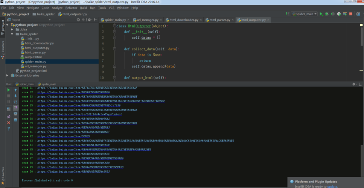The width and height of the screenshot is (364, 188).
Task: Toggle the Pin Tab icon in Run panel
Action: 9,117
